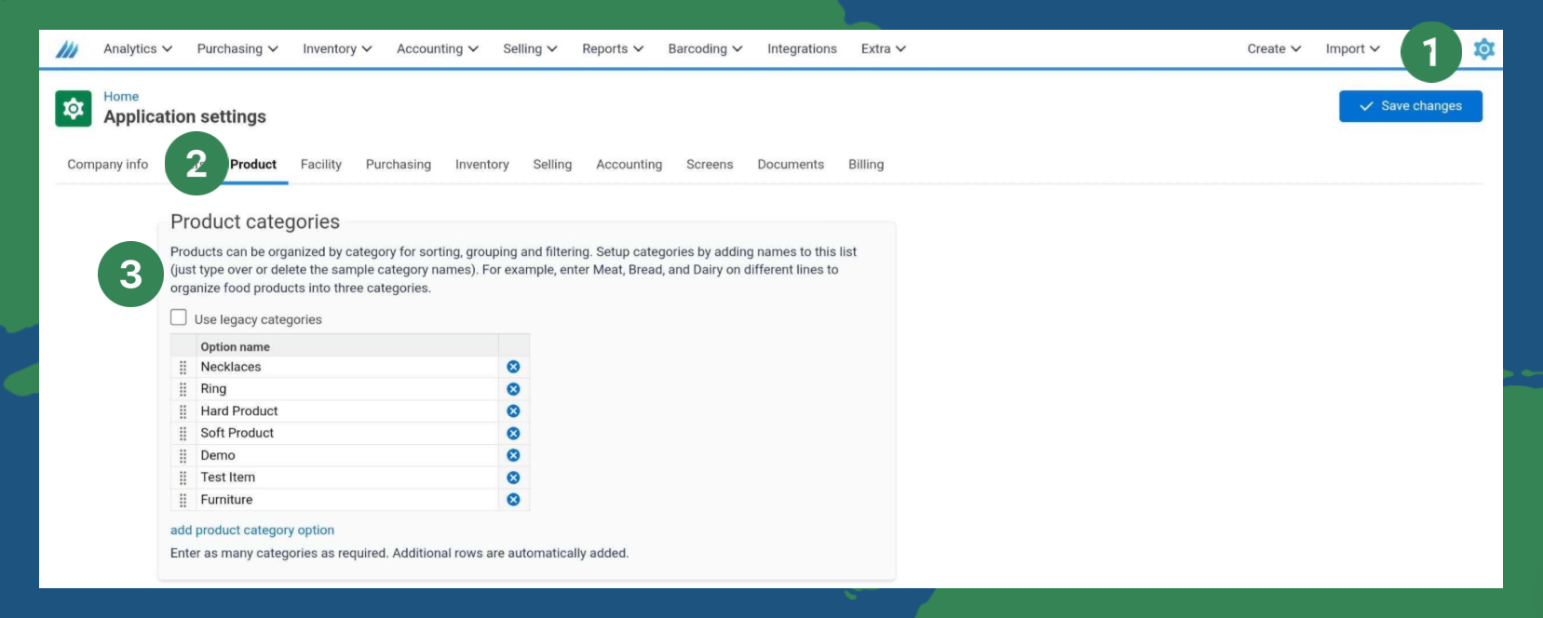
Task: Go to the Billing tab
Action: (866, 165)
